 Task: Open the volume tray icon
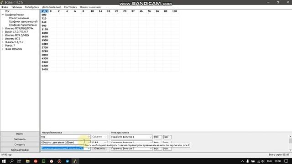pos(263,161)
